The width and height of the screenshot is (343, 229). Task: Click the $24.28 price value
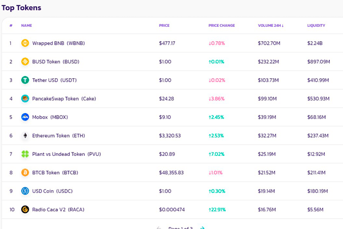(x=166, y=99)
